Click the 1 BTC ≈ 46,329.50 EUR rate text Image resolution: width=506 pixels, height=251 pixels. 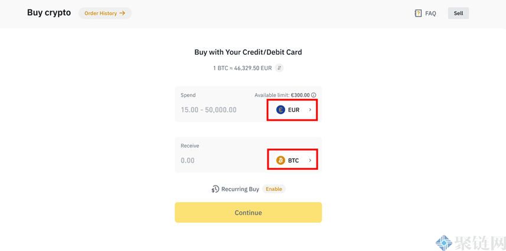(x=242, y=68)
